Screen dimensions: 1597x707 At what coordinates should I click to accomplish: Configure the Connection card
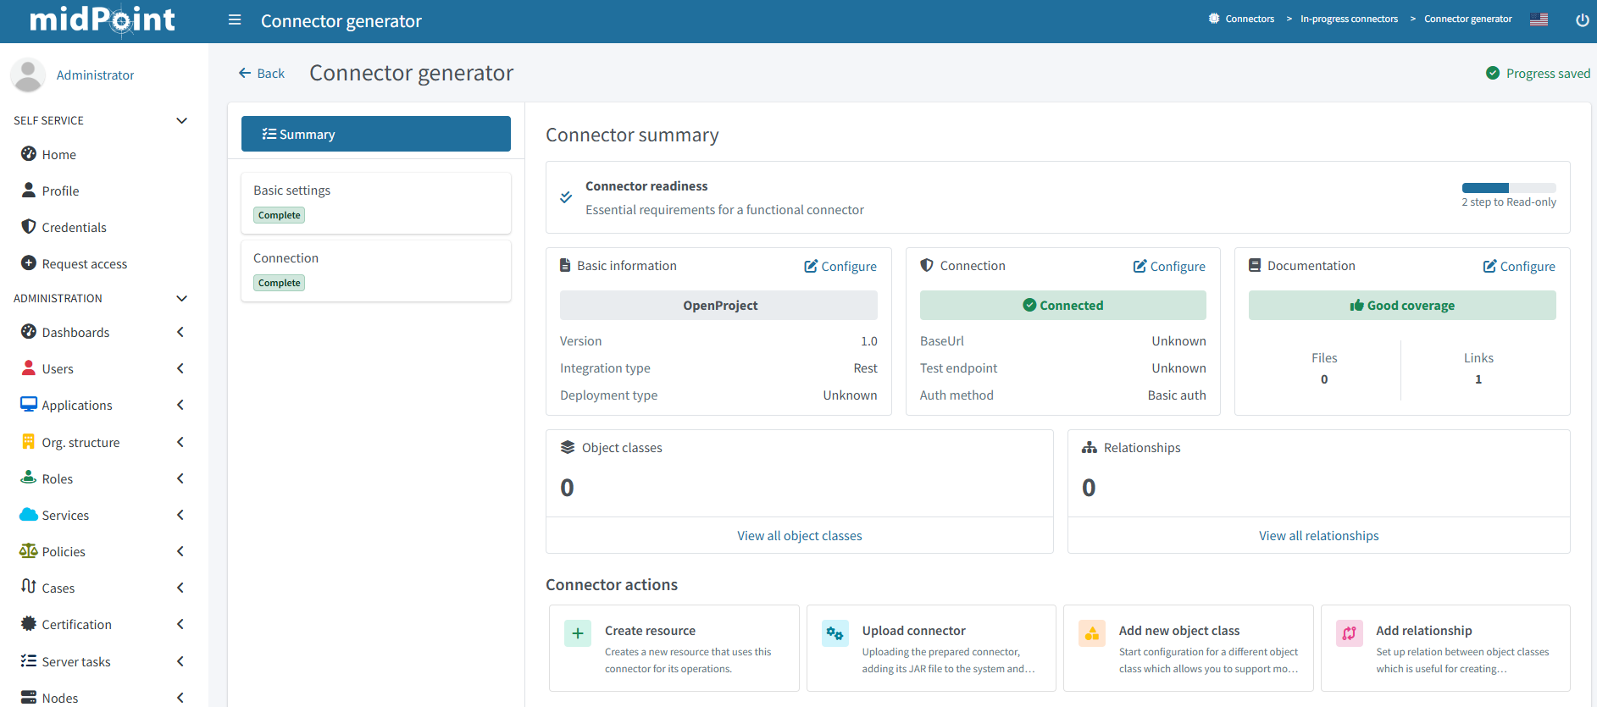pyautogui.click(x=1169, y=266)
